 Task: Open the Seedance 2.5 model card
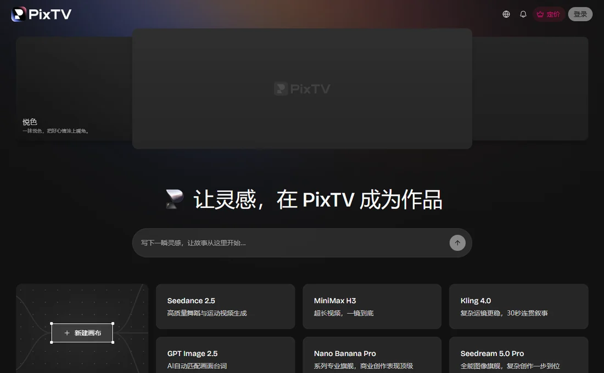225,307
